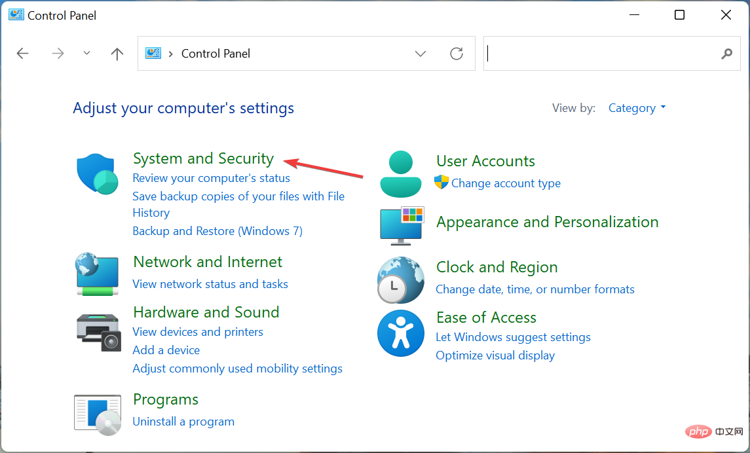Select Change account type link
This screenshot has height=453, width=750.
click(x=506, y=183)
